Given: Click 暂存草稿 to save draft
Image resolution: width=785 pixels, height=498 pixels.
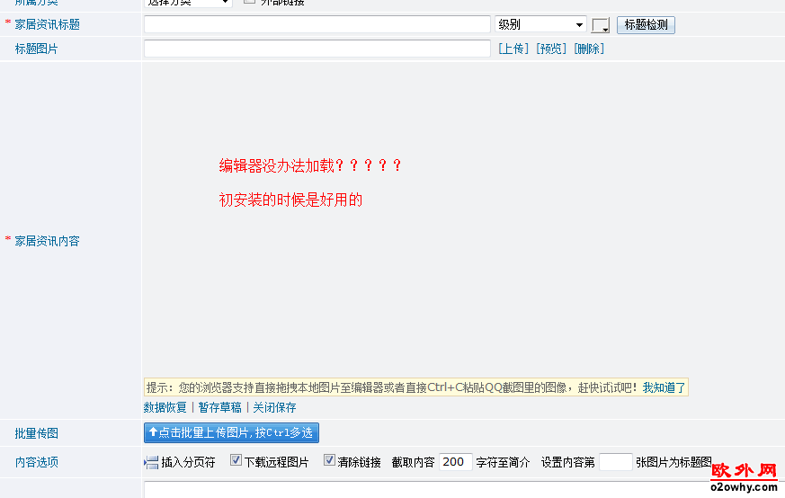Looking at the screenshot, I should [219, 407].
